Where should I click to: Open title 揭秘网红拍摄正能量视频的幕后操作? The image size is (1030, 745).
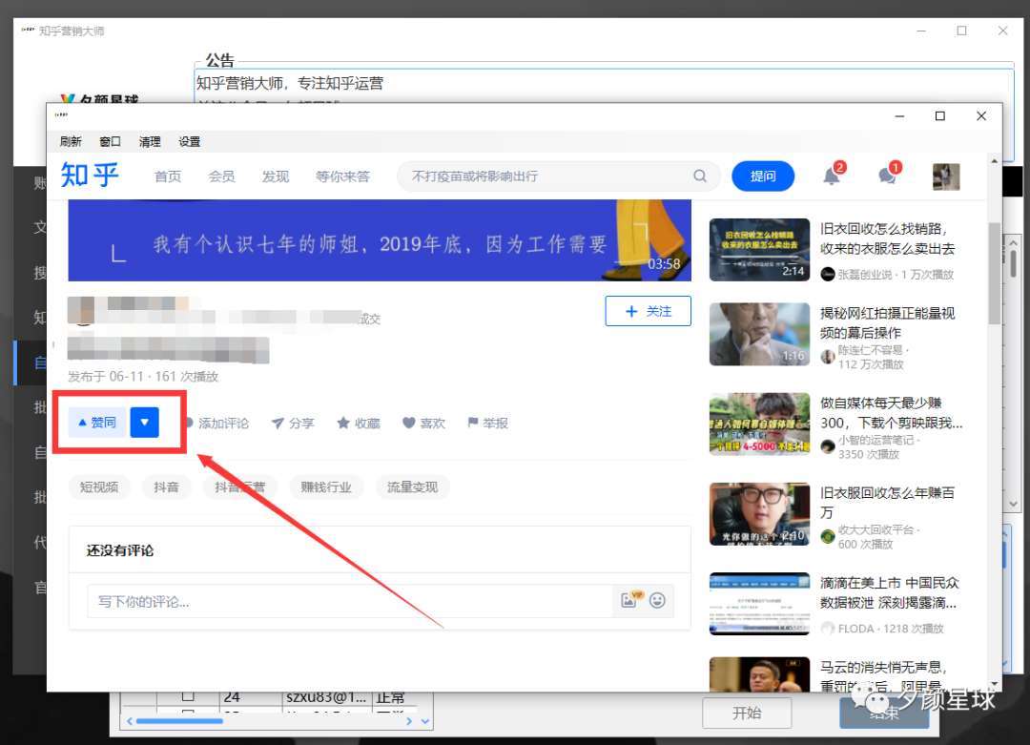[888, 322]
